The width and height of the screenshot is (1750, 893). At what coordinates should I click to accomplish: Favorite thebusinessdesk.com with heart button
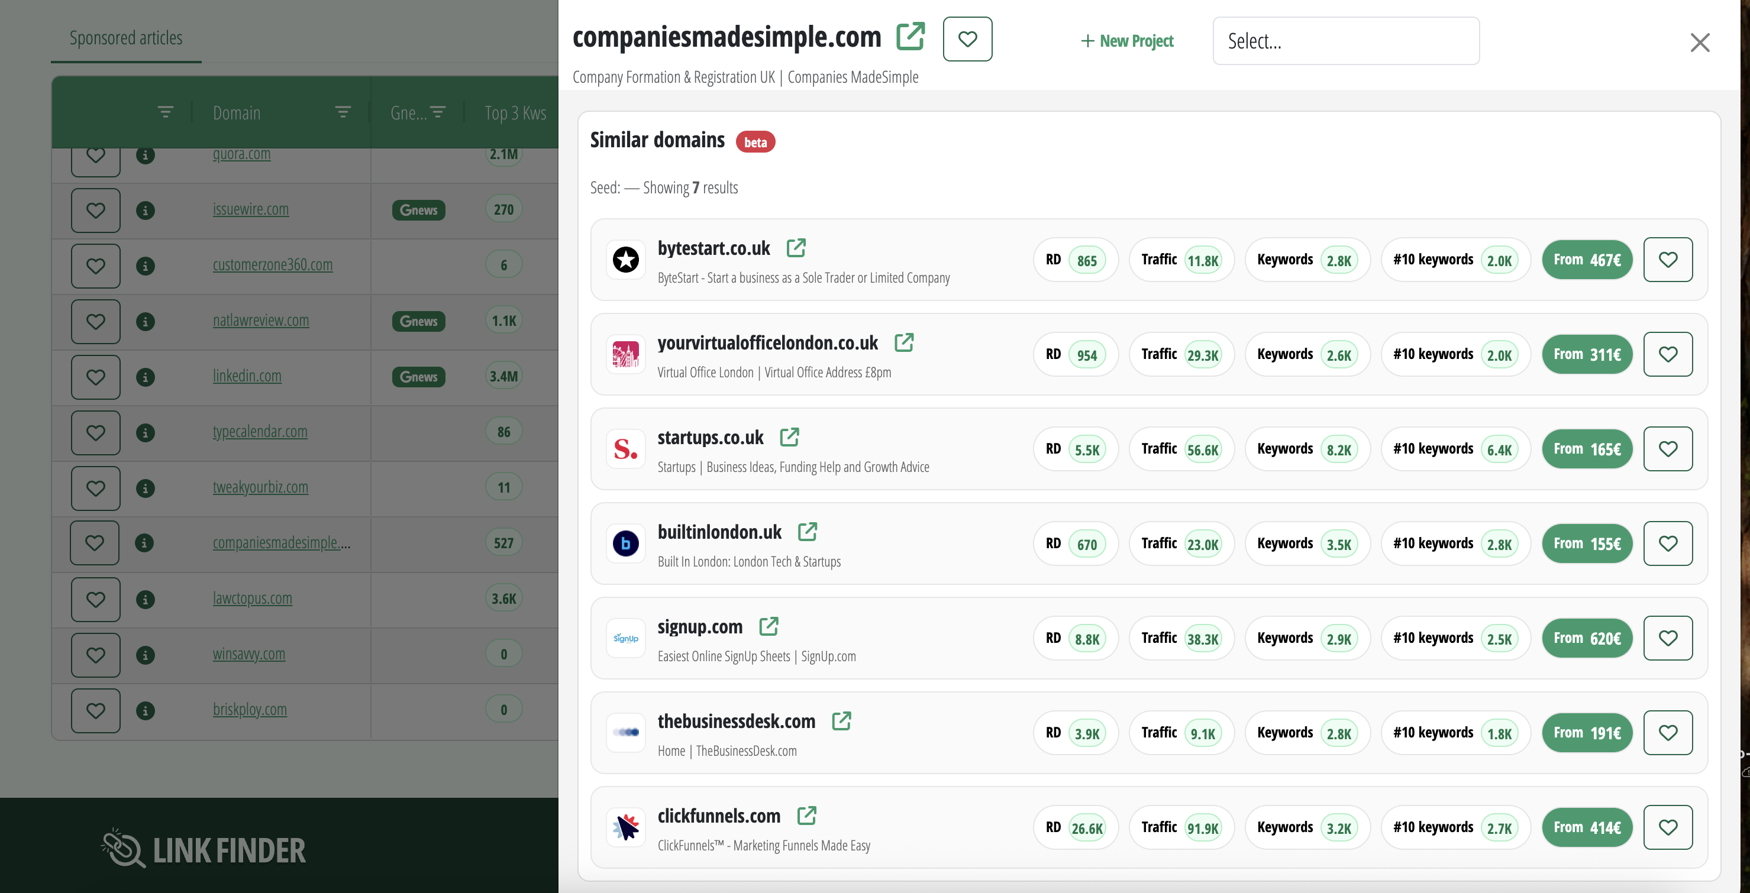(x=1668, y=733)
